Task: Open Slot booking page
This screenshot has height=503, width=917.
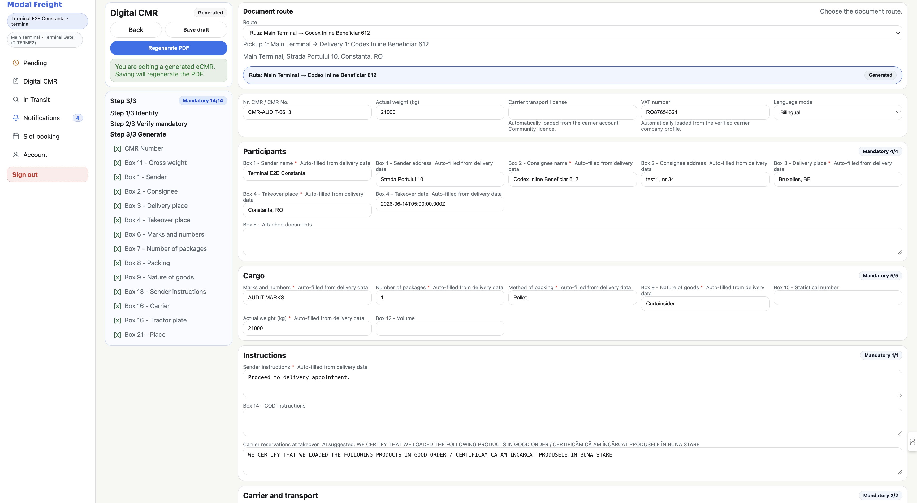Action: (47, 136)
